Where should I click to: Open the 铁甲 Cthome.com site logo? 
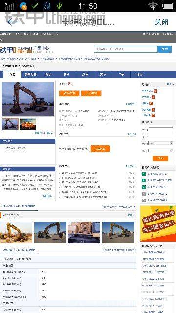(16, 50)
